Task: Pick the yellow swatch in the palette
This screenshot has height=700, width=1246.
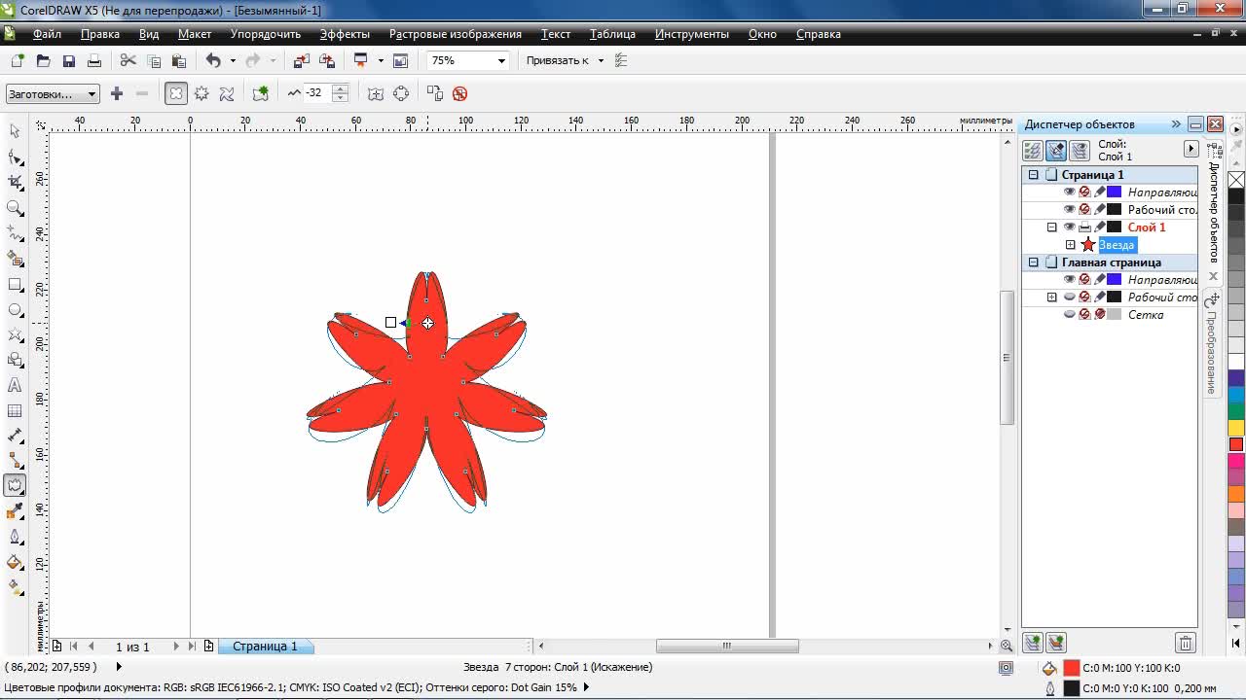Action: click(1236, 428)
